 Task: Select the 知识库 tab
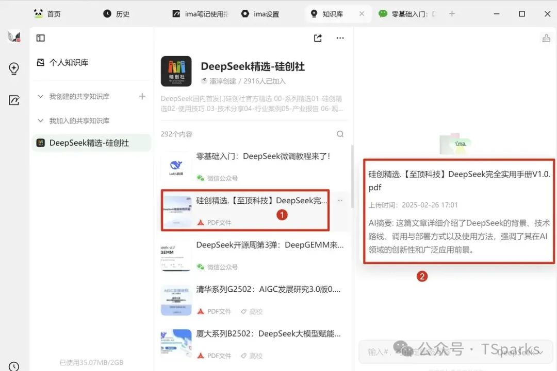coord(327,14)
